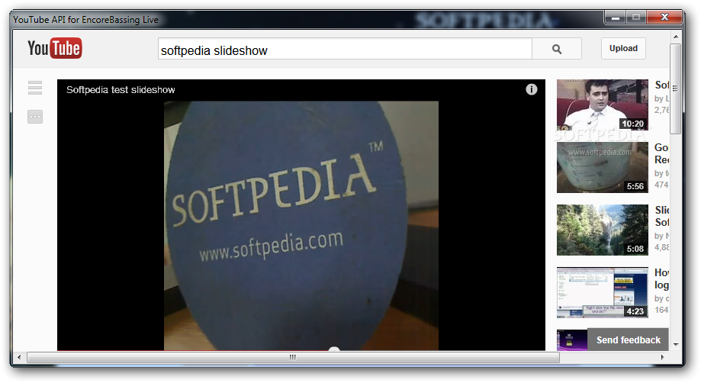The image size is (701, 383).
Task: Show video info with the i icon
Action: pyautogui.click(x=531, y=89)
